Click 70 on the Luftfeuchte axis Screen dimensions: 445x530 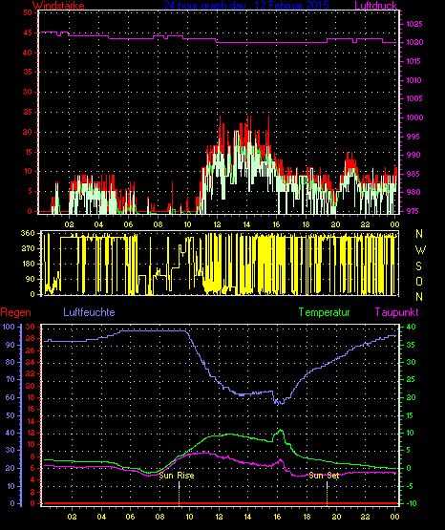tap(11, 379)
